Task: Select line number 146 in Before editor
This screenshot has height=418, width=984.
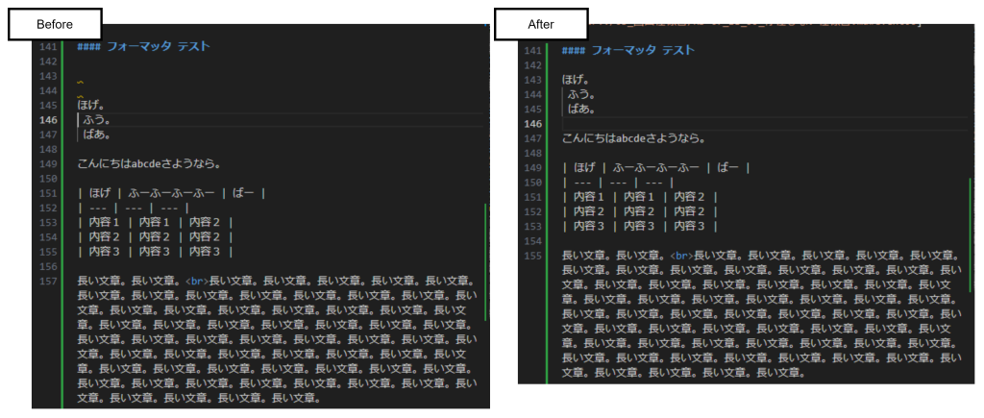Action: point(48,120)
